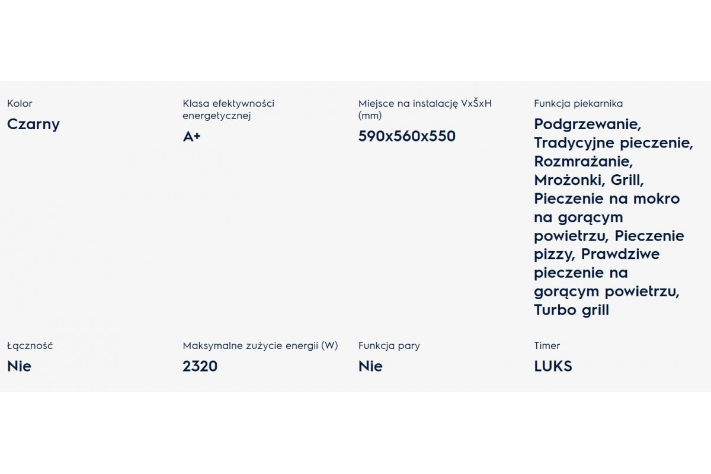The height and width of the screenshot is (474, 711).
Task: Click the Kolor specification label
Action: [x=20, y=104]
